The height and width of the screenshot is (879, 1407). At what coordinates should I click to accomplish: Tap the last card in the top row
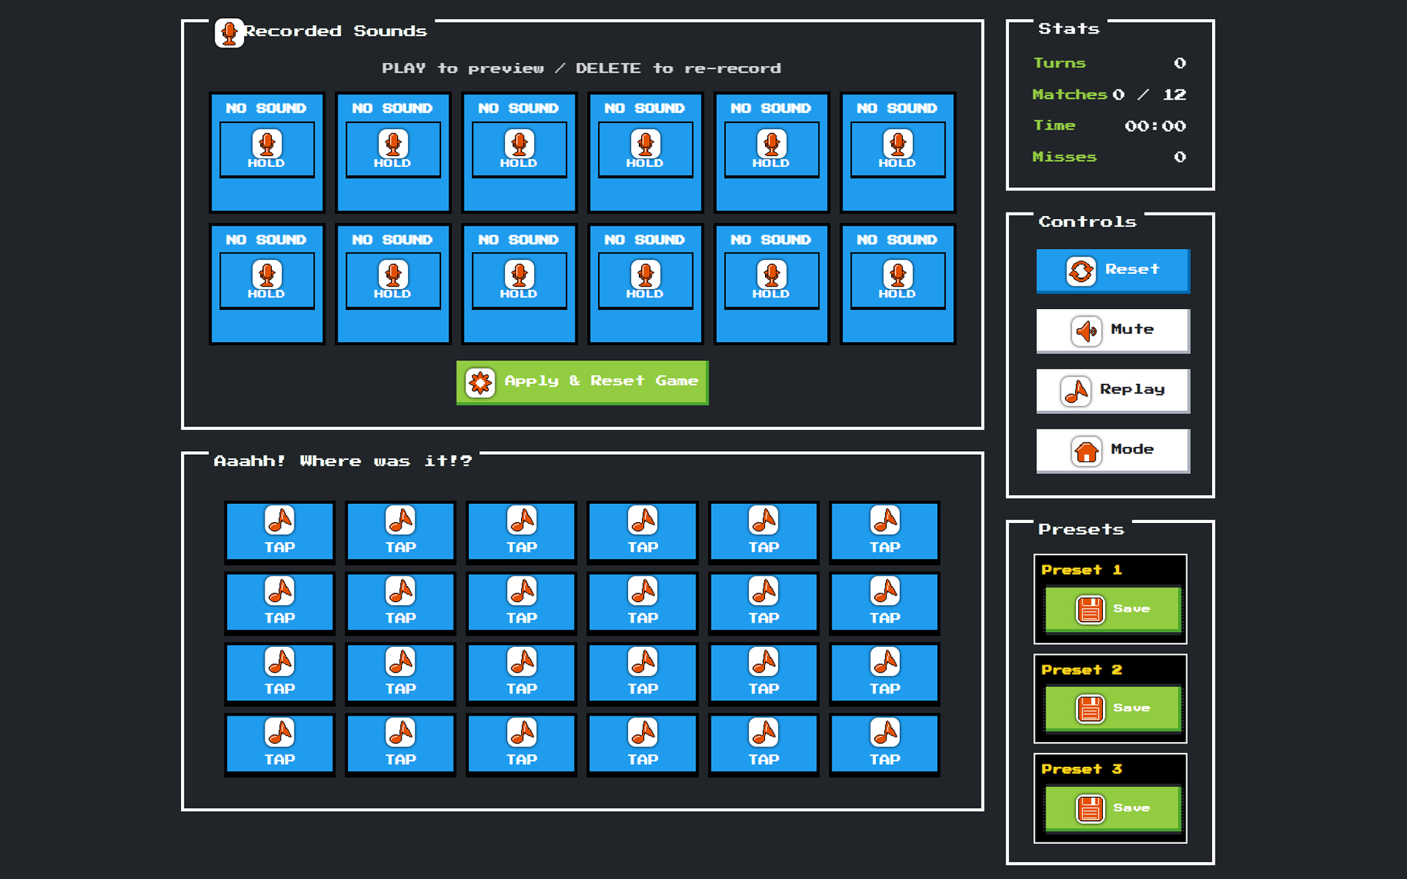(x=884, y=532)
